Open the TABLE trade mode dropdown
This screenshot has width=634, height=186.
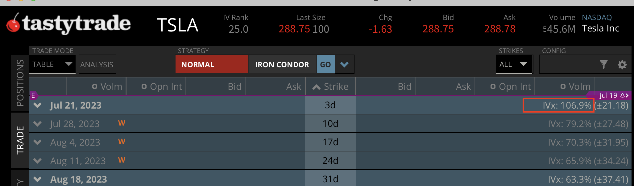(52, 64)
